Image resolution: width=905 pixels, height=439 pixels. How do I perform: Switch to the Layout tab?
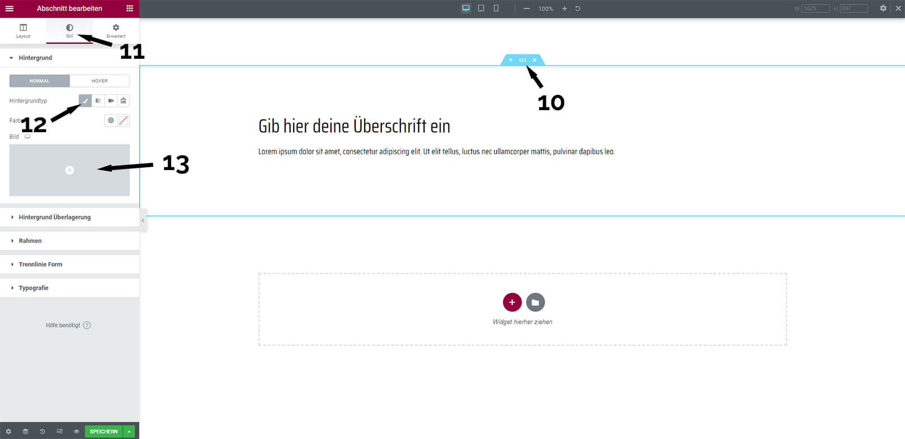[x=23, y=31]
